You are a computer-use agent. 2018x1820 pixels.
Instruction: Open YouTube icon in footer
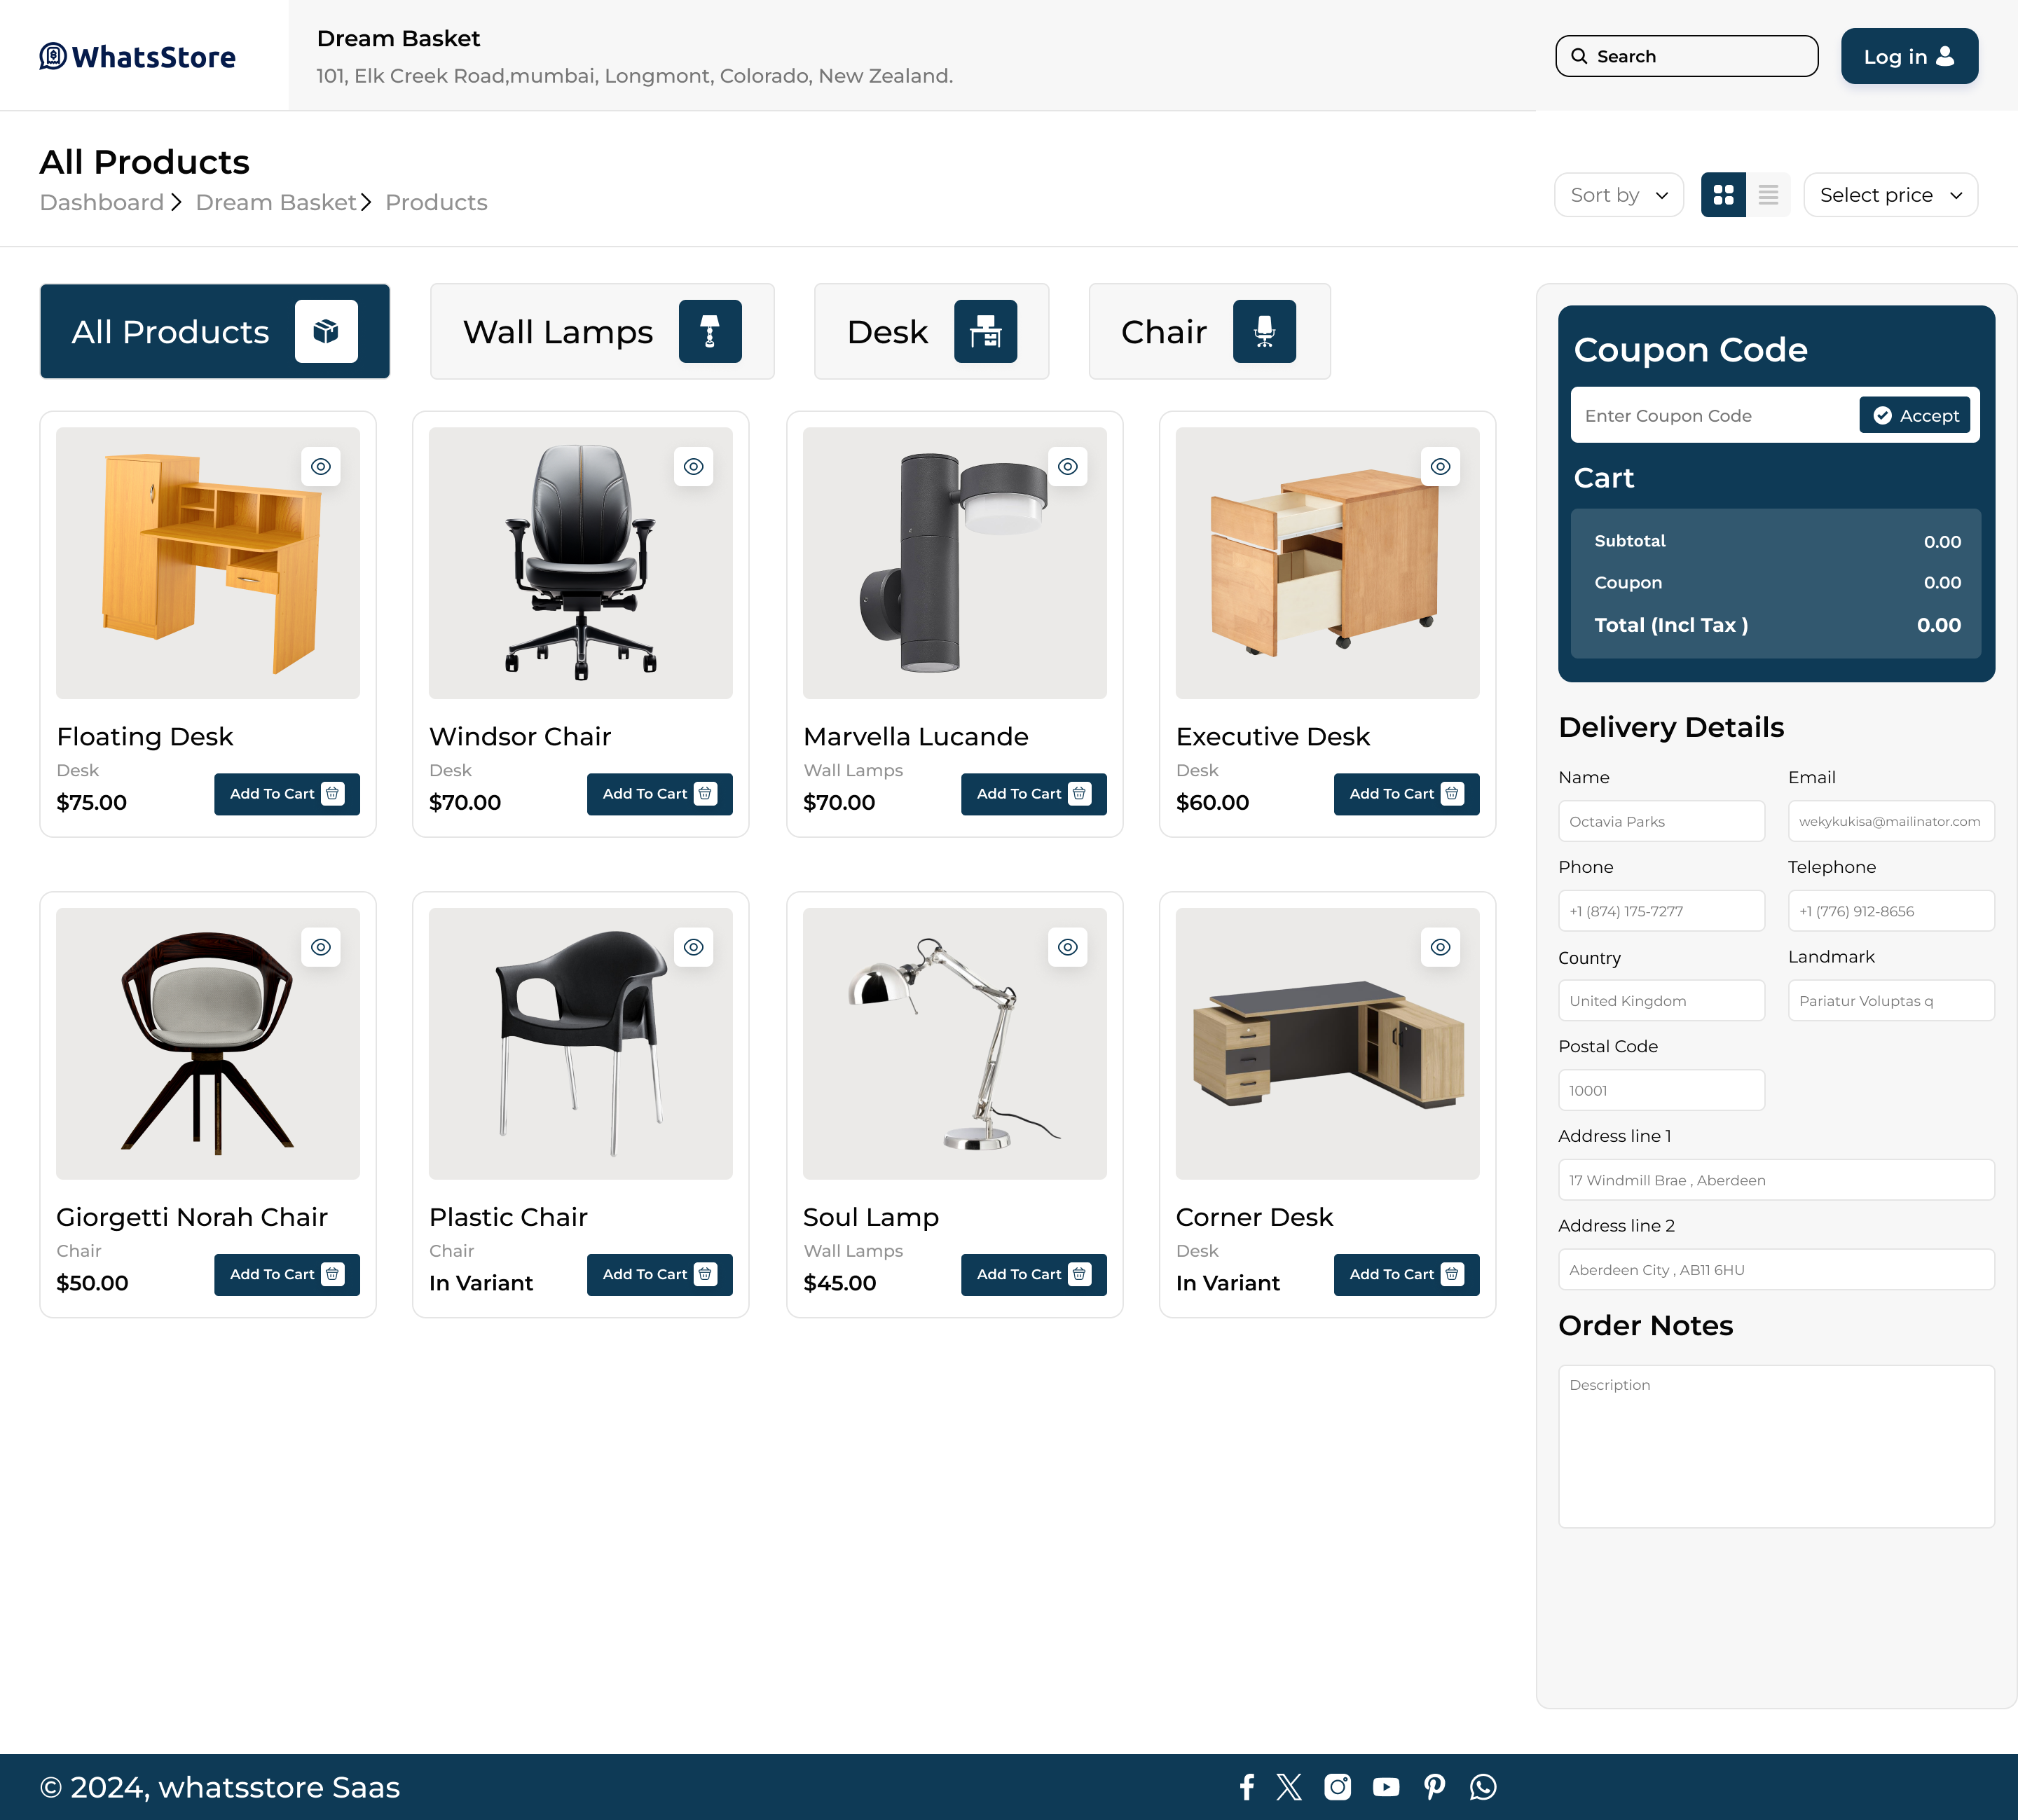point(1386,1787)
